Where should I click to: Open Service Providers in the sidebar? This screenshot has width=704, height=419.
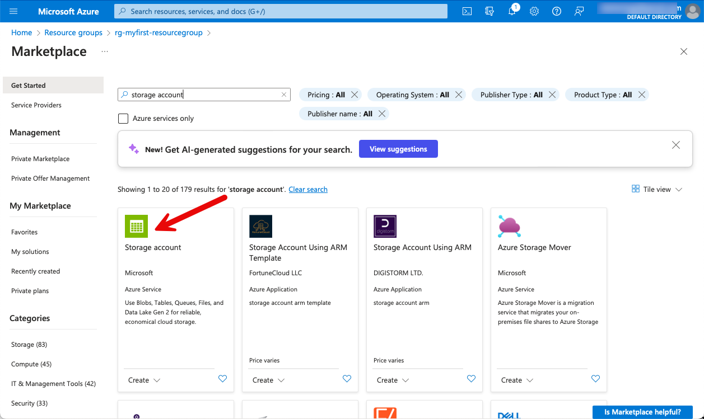tap(36, 105)
